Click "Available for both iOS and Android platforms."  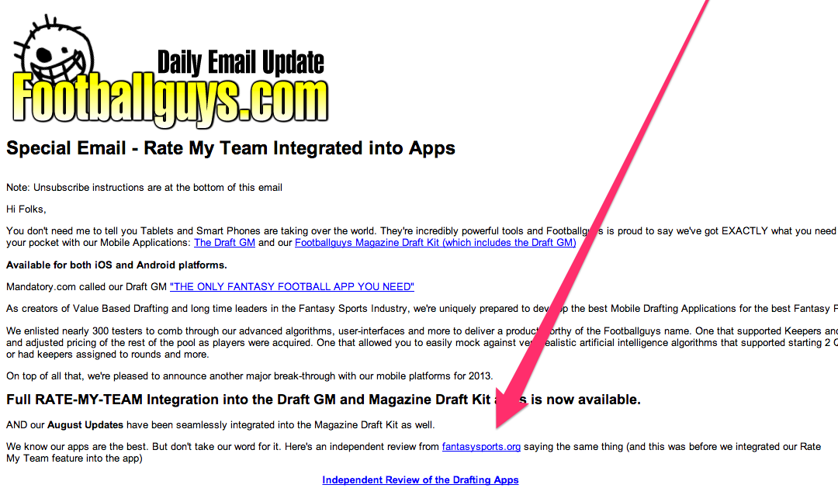point(116,265)
